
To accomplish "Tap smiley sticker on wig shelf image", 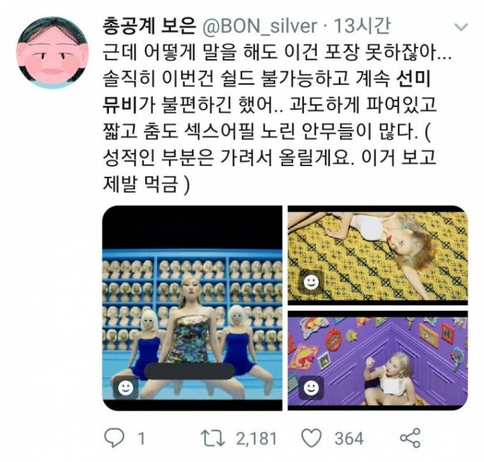I will [x=126, y=387].
